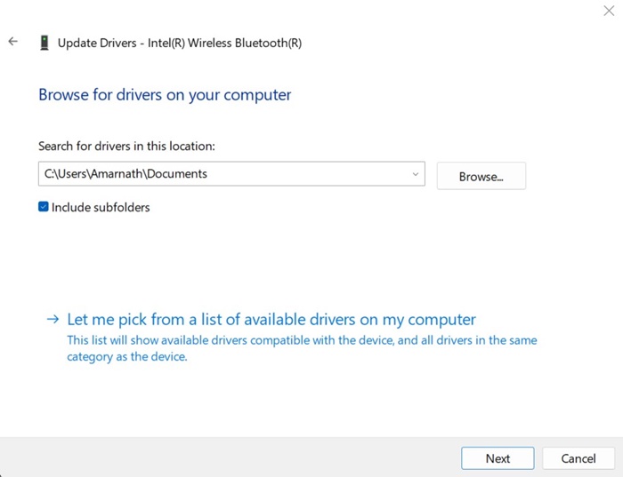
Task: Expand the driver location dropdown arrow
Action: point(415,174)
